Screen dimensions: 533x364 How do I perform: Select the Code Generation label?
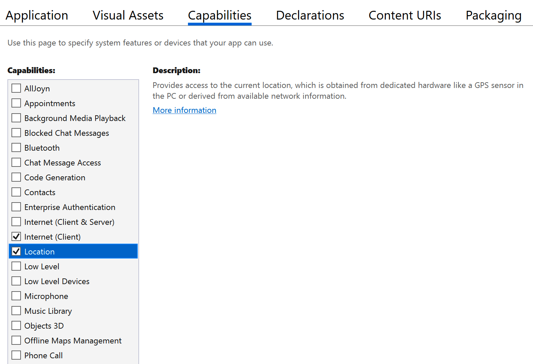[x=55, y=178]
